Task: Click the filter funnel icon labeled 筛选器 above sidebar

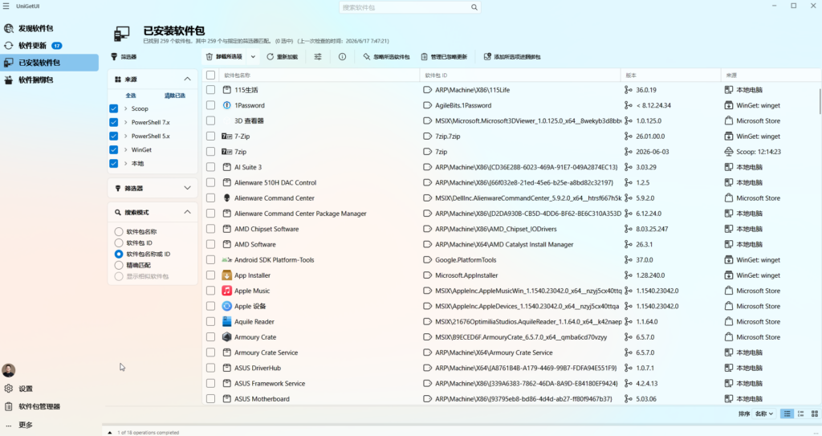Action: tap(114, 57)
